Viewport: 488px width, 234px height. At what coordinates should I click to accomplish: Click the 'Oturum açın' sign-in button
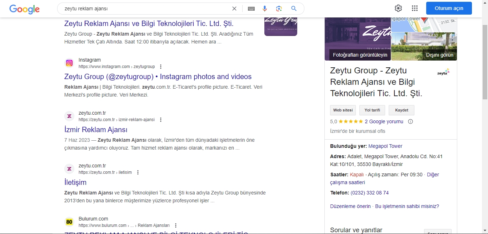449,8
